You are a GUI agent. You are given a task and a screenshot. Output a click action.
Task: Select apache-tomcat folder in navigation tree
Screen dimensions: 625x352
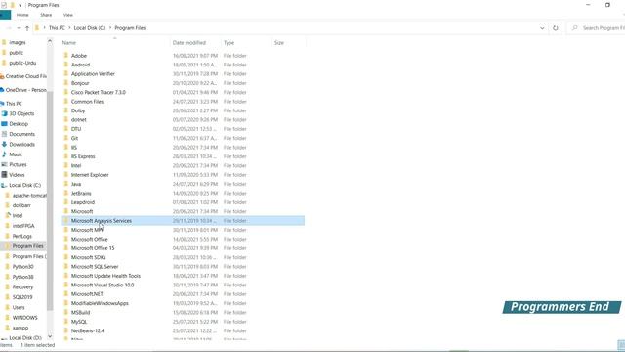click(29, 196)
